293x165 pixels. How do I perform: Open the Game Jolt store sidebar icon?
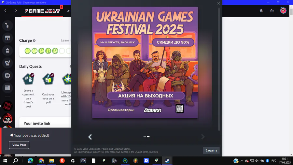pos(7,38)
